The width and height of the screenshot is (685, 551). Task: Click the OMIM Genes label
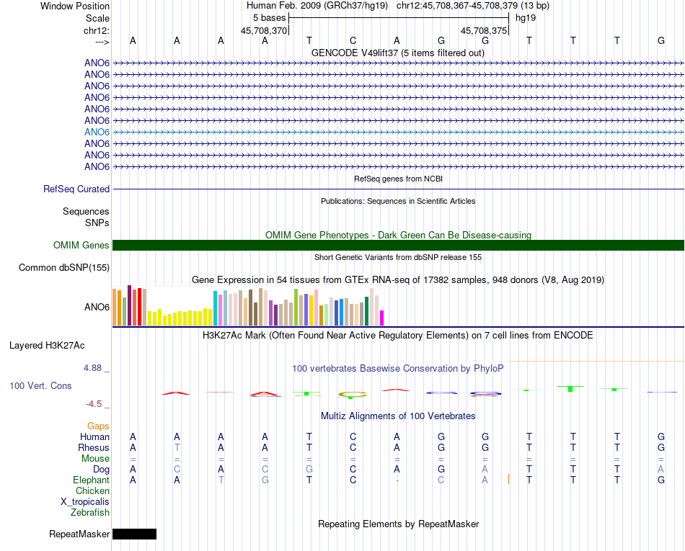[x=81, y=245]
